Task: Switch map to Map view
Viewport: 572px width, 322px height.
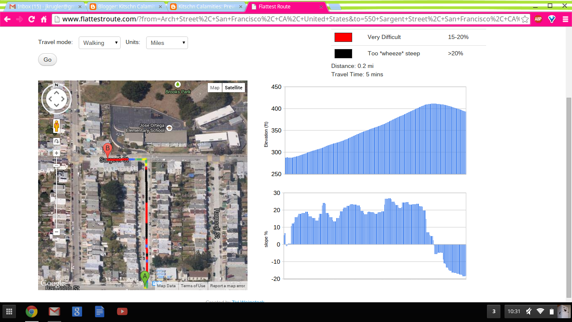Action: (215, 88)
